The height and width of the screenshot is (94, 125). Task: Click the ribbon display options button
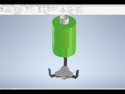(54, 6)
